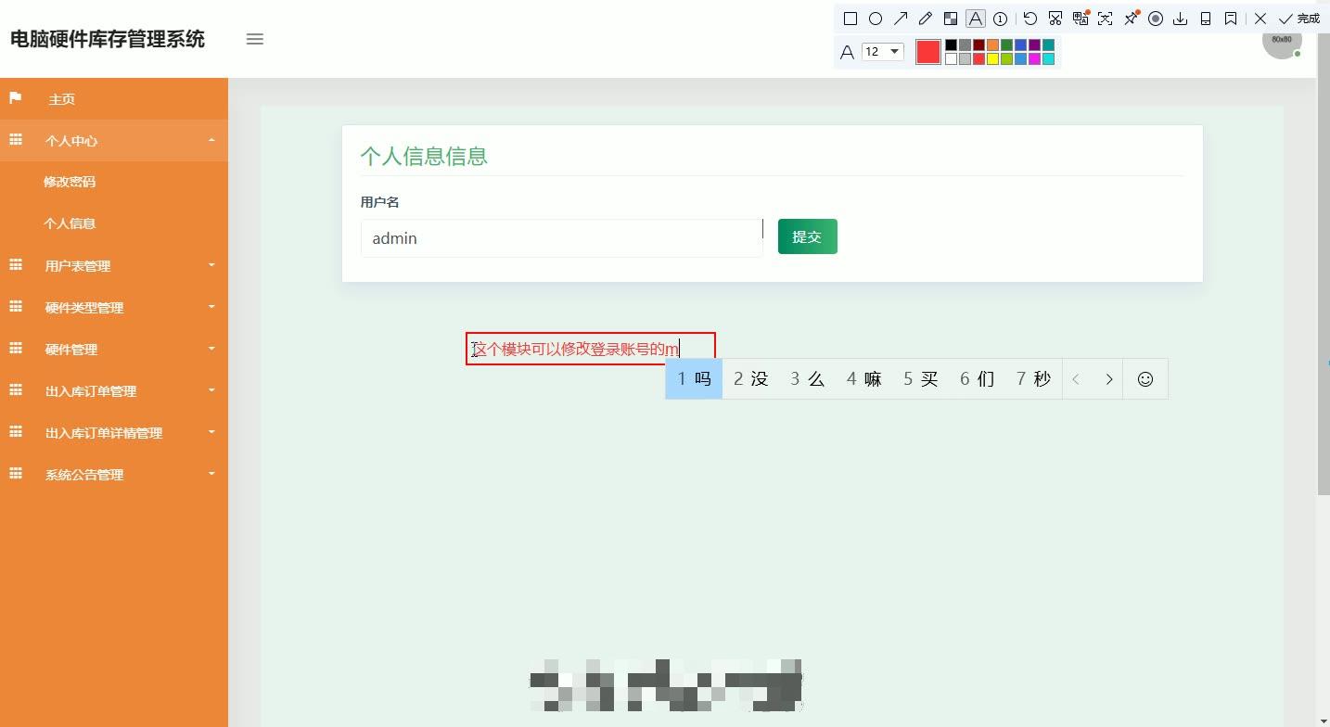
Task: Toggle the text annotation tool off
Action: tap(975, 19)
